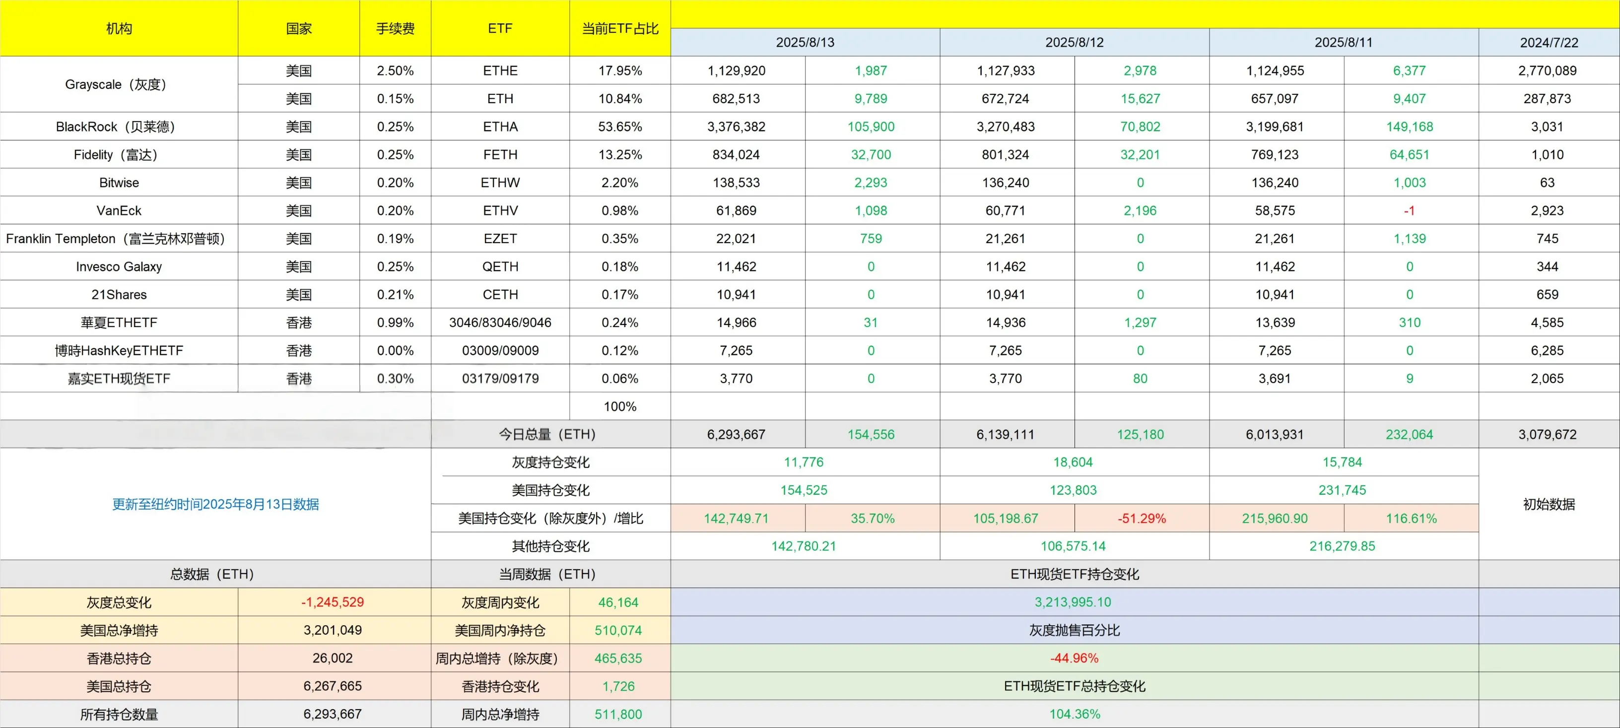
Task: Click the BlackRock（贝莱德）institution cell
Action: 119,127
